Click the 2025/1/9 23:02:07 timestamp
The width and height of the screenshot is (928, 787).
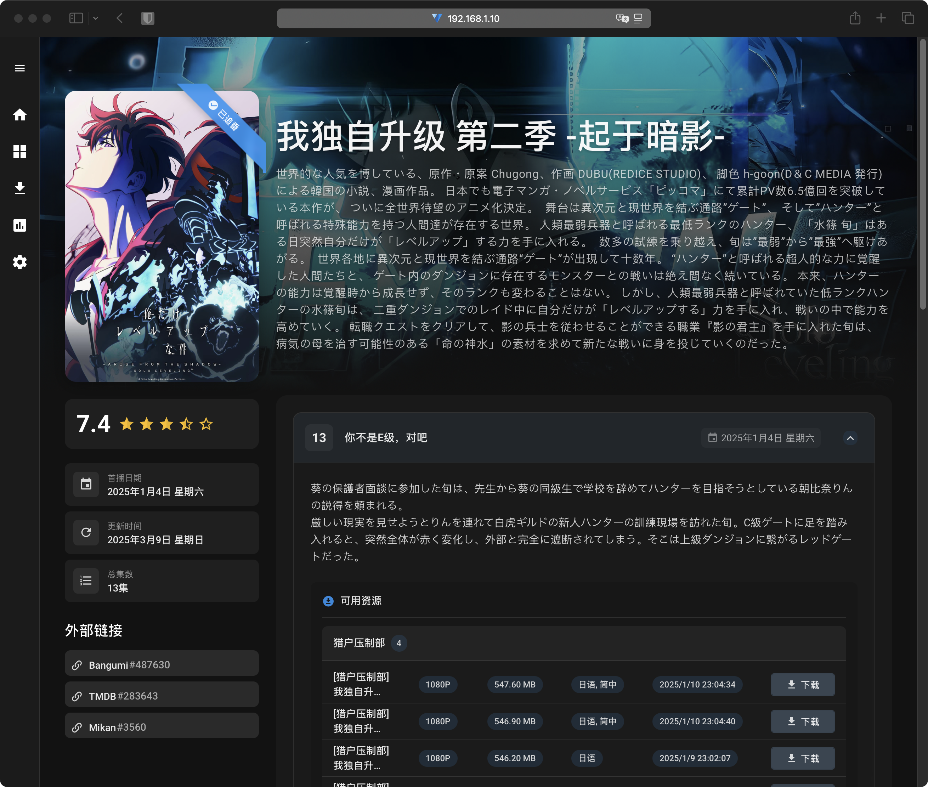pyautogui.click(x=695, y=758)
